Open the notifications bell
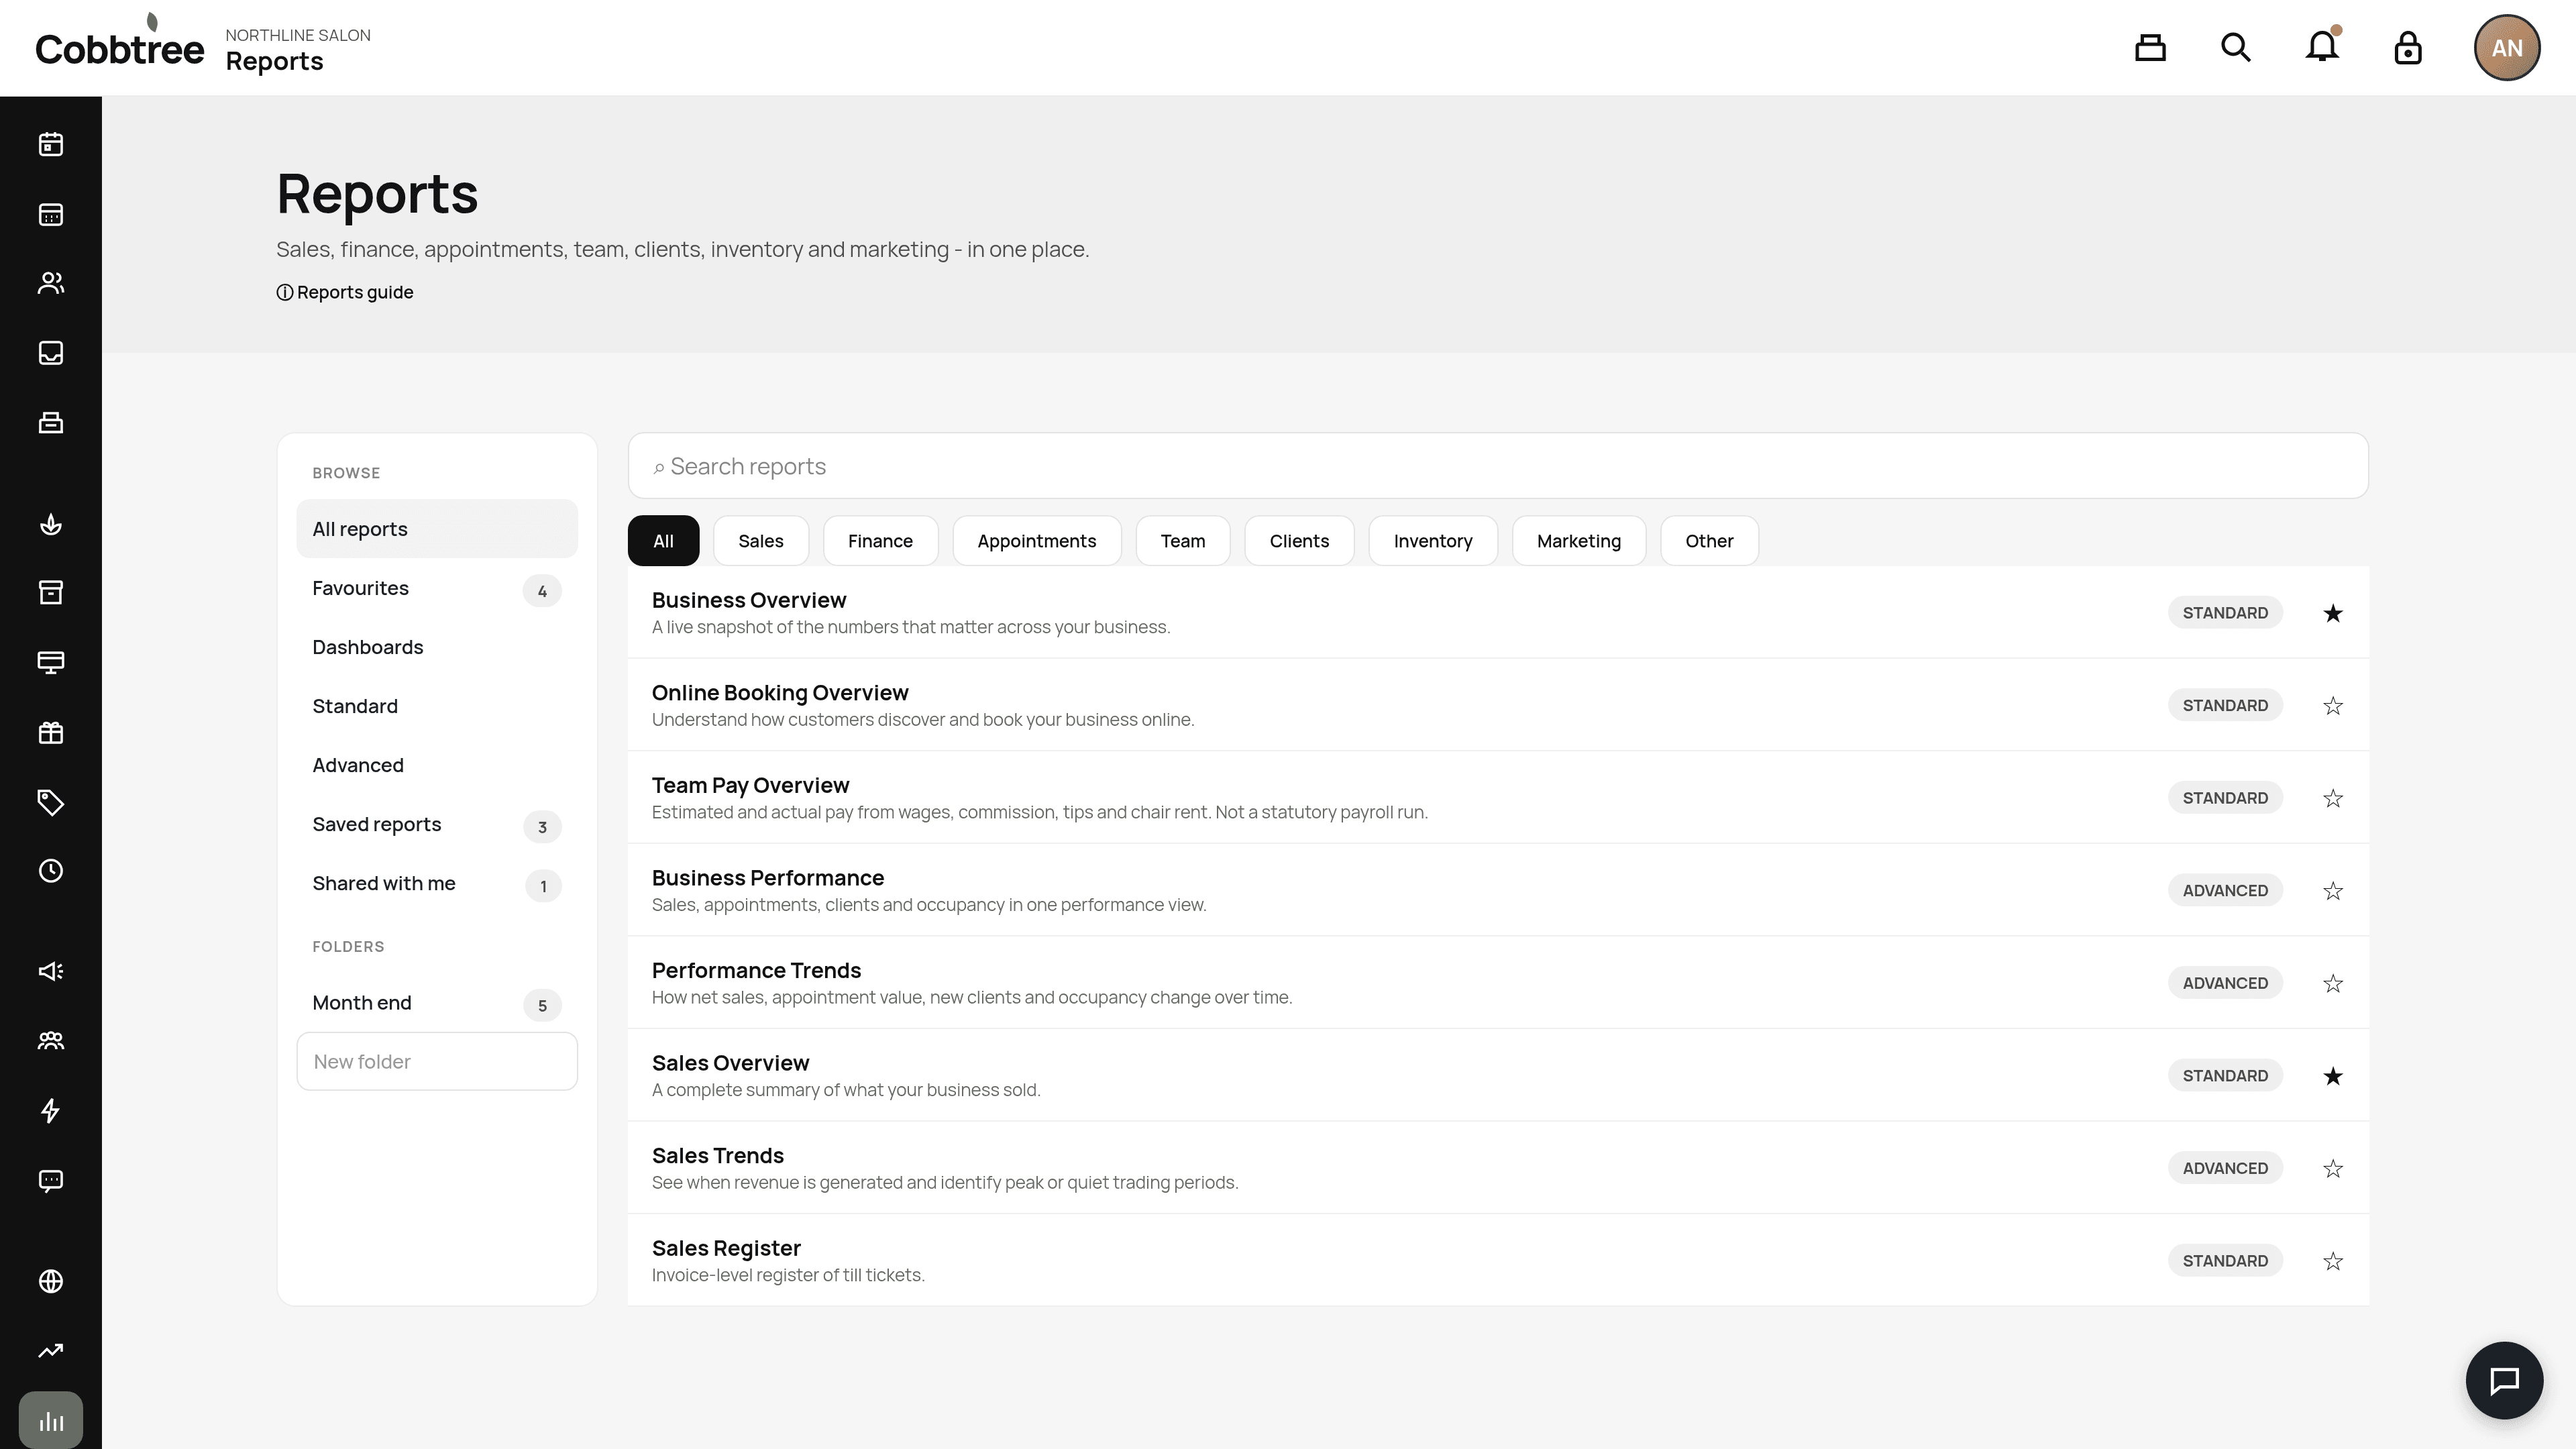 click(x=2322, y=47)
